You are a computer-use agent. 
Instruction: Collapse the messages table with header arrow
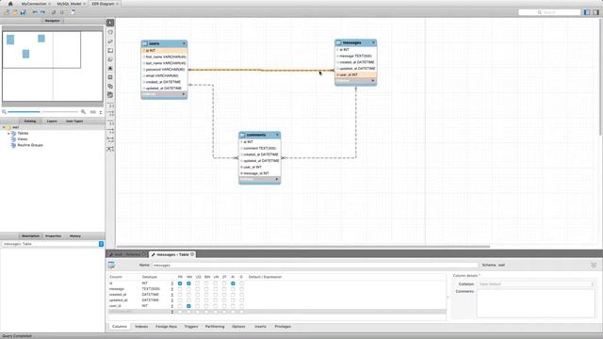click(373, 42)
